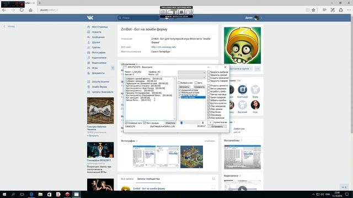Open File Explorer from taskbar
Viewport: 353px width, 198px height.
tap(40, 194)
